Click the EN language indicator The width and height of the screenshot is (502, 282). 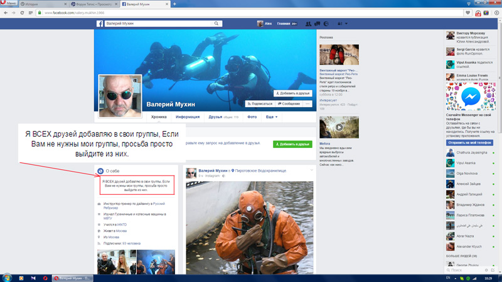[448, 278]
